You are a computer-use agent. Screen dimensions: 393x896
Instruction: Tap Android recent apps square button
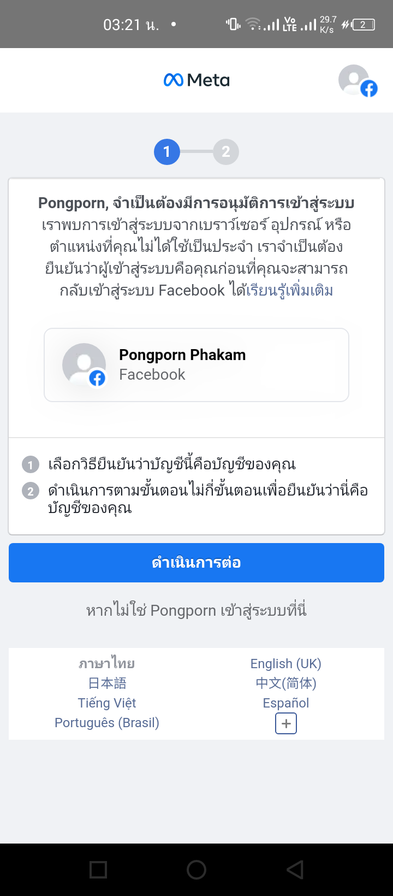[x=98, y=869]
